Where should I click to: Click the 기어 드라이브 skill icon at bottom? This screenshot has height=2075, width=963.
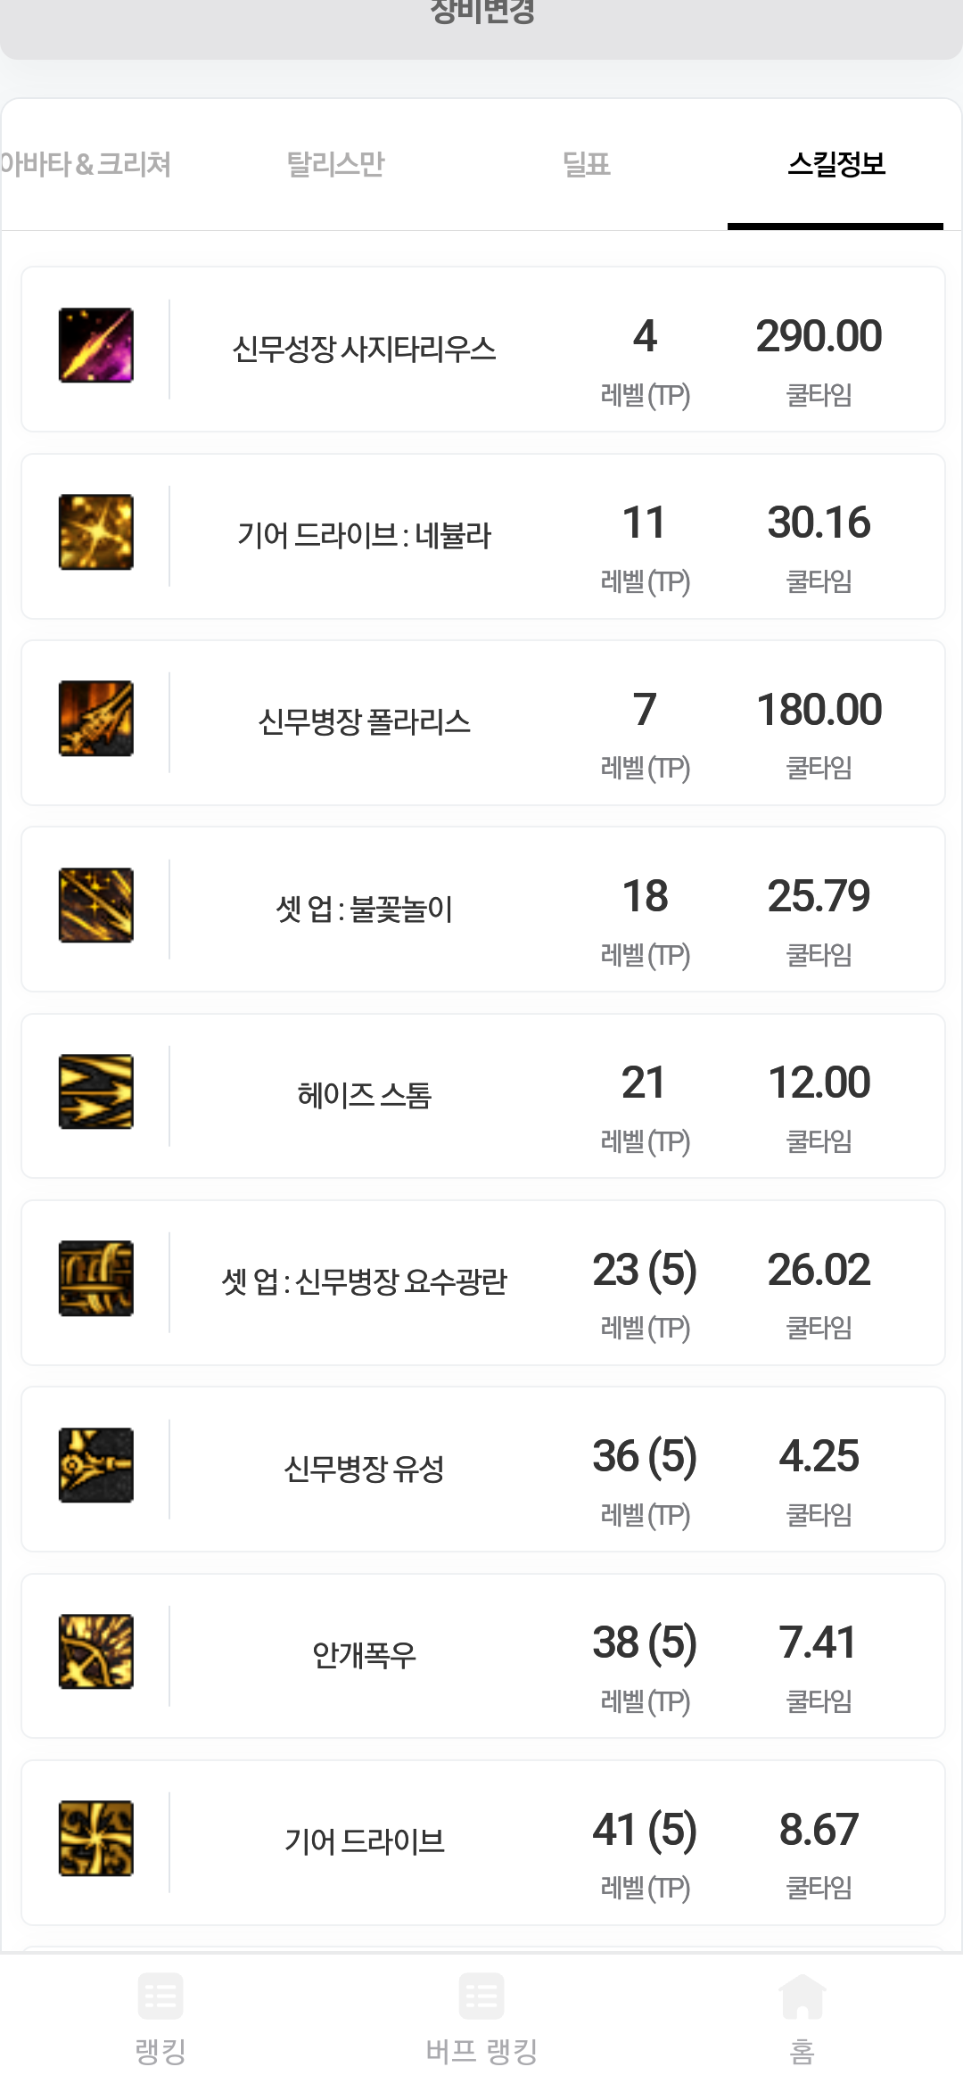tap(96, 1838)
